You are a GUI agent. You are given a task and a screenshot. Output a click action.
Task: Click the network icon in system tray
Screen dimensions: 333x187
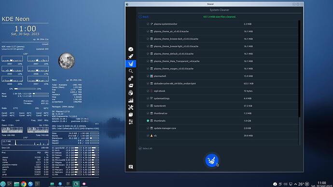pyautogui.click(x=291, y=184)
